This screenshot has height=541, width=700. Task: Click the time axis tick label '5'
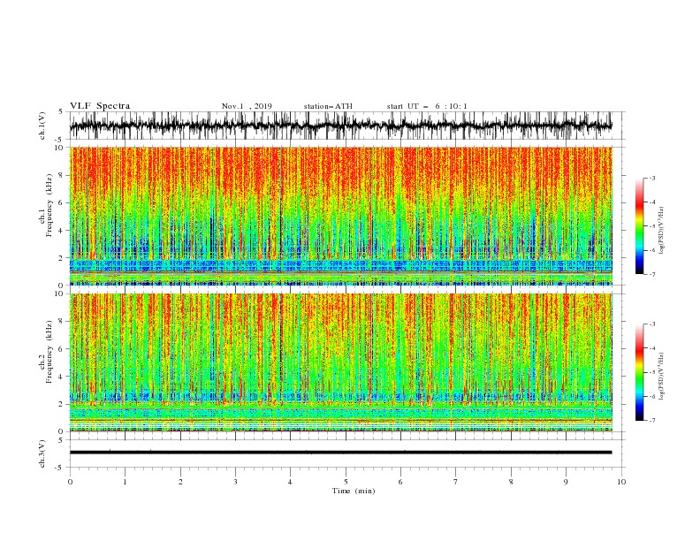coord(346,482)
